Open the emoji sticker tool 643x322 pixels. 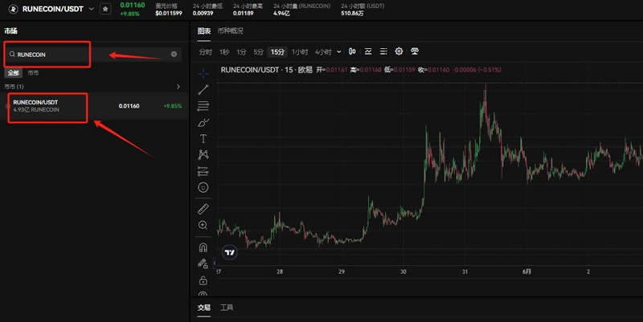203,187
